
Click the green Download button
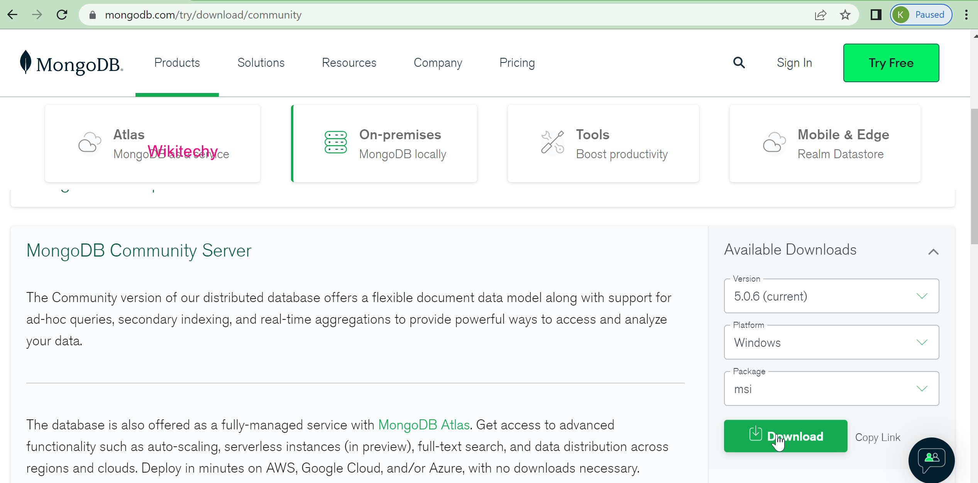tap(785, 436)
